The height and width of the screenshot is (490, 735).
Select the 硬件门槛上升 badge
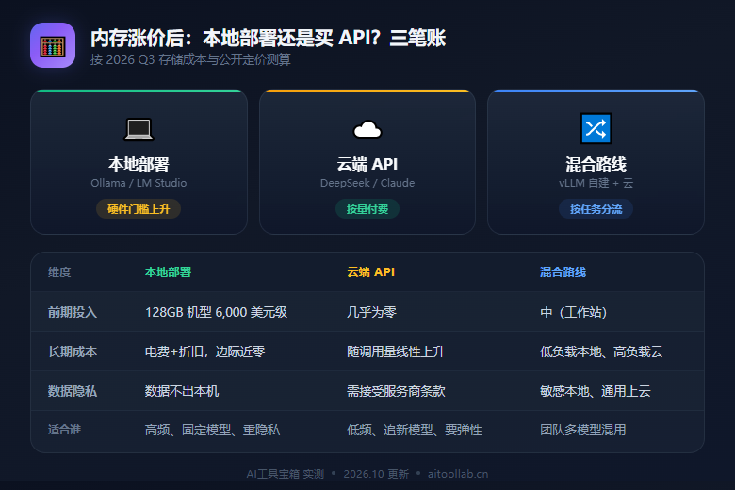point(139,209)
